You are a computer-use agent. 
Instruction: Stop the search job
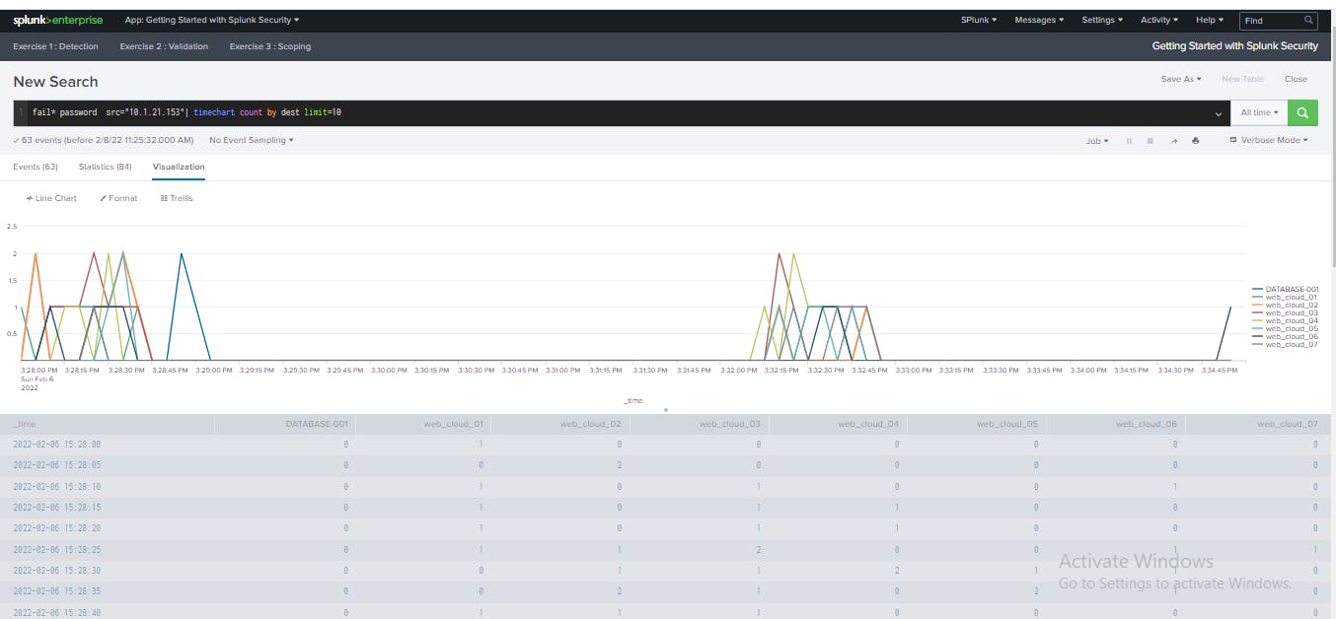[x=1150, y=141]
